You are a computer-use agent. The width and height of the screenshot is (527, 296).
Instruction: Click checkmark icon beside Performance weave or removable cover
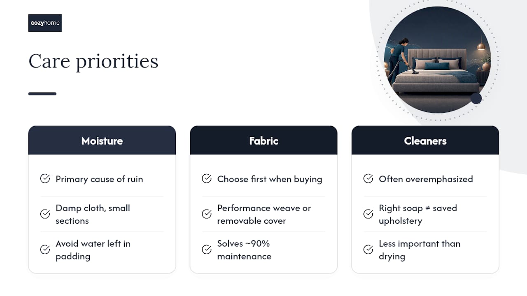coord(207,214)
